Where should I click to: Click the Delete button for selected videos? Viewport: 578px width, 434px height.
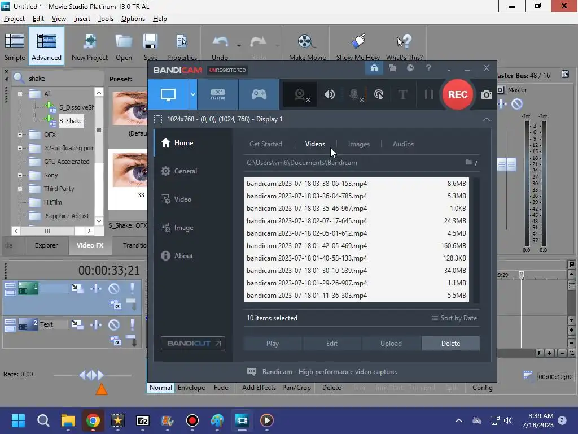[450, 344]
